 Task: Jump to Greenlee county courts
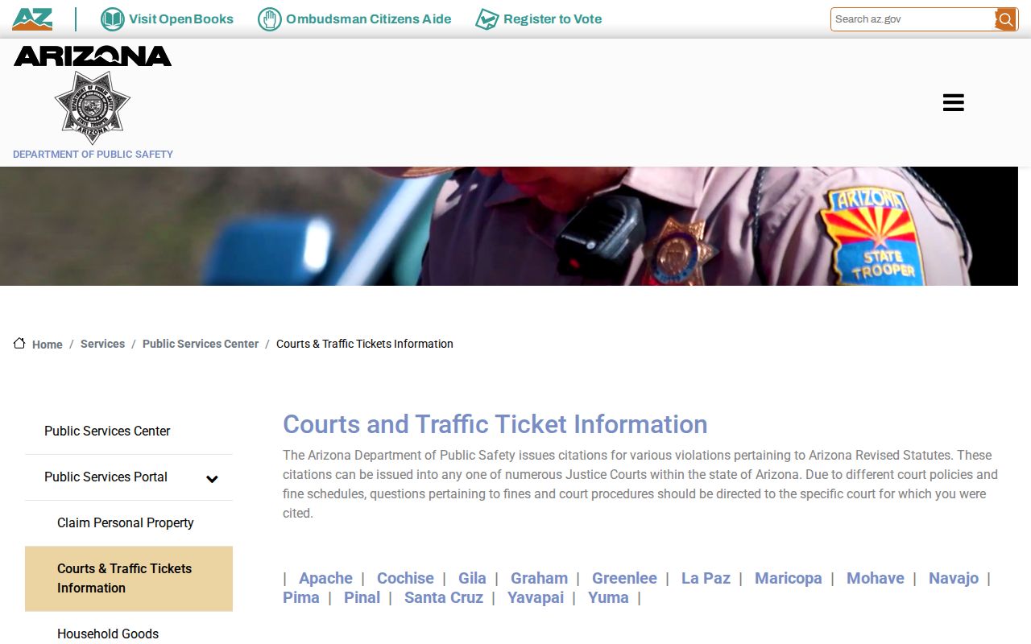click(x=624, y=578)
